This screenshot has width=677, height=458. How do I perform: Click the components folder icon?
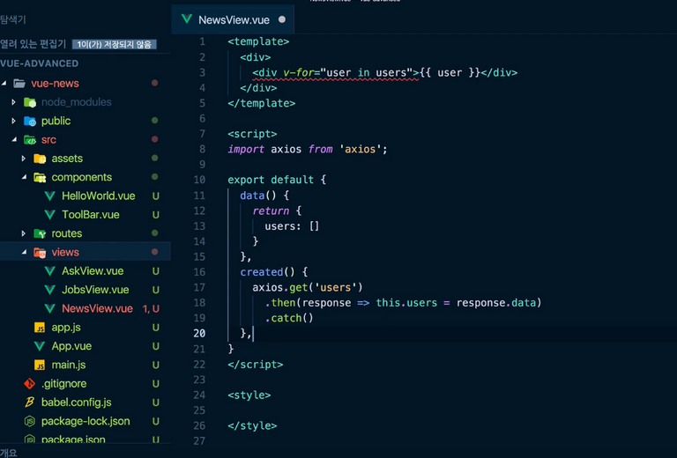click(40, 177)
